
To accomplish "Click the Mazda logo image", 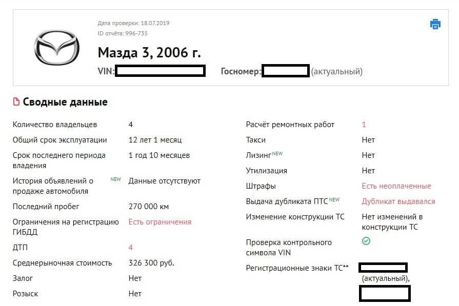I will point(56,47).
